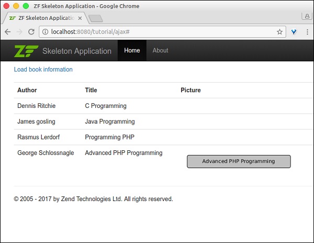This screenshot has width=314, height=243.
Task: Go to the About page
Action: 160,51
